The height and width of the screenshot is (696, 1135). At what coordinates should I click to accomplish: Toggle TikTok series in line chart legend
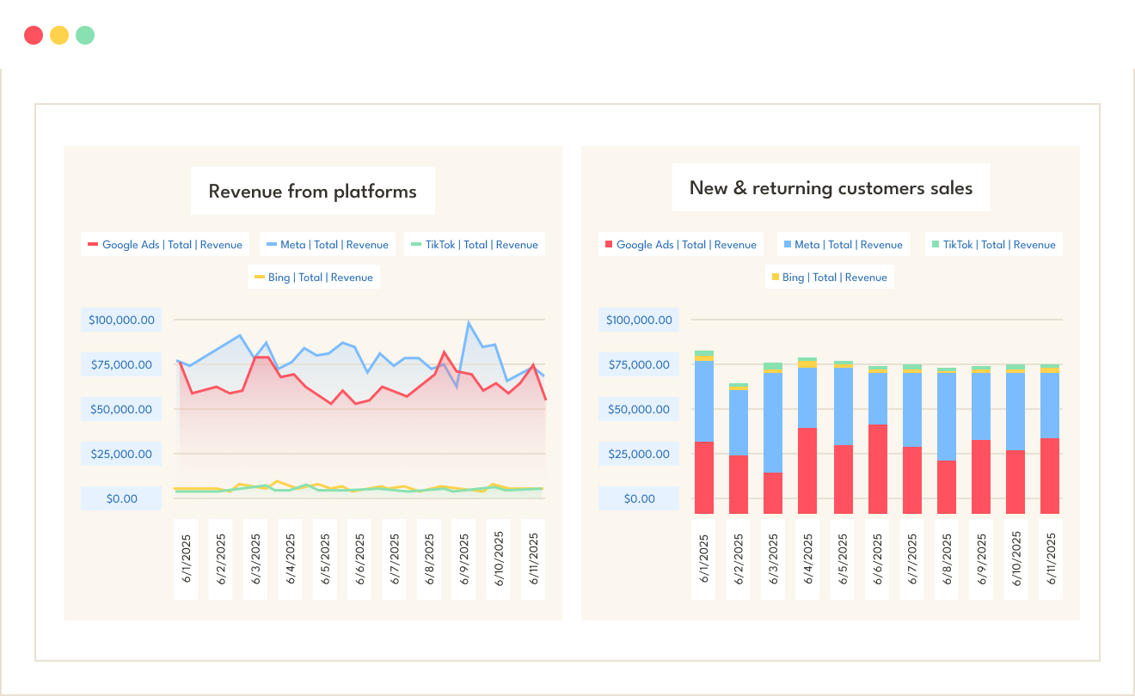[x=475, y=245]
